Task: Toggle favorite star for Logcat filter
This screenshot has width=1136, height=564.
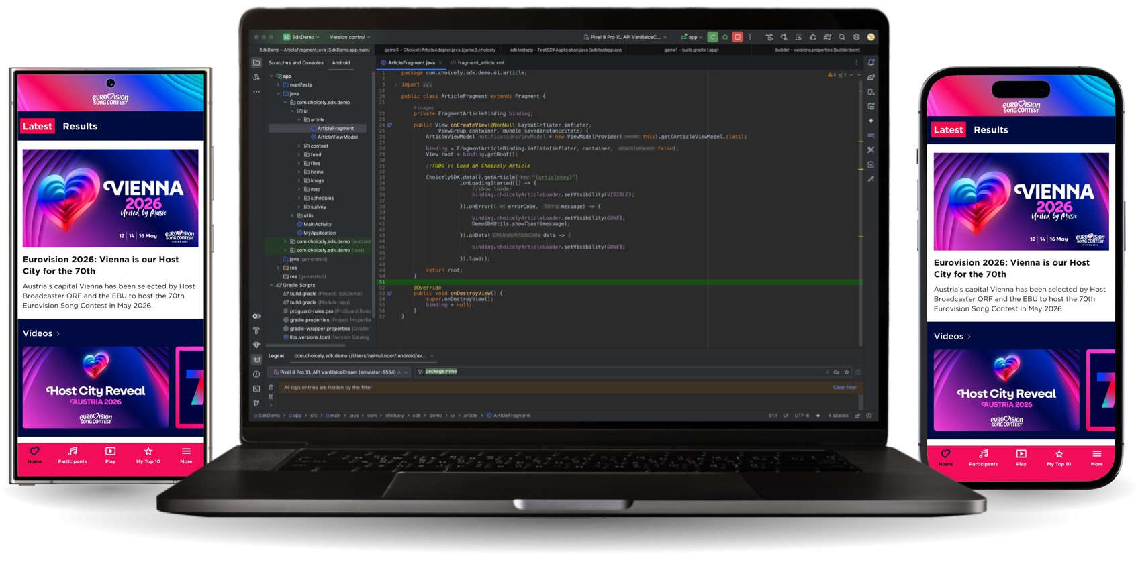Action: [x=847, y=372]
